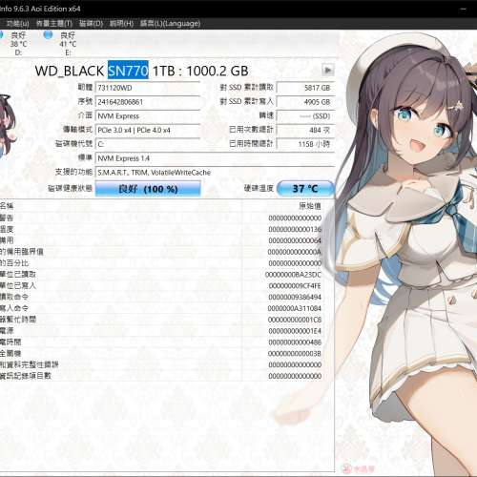Click the interface field NVM Express
The height and width of the screenshot is (477, 477).
point(148,116)
